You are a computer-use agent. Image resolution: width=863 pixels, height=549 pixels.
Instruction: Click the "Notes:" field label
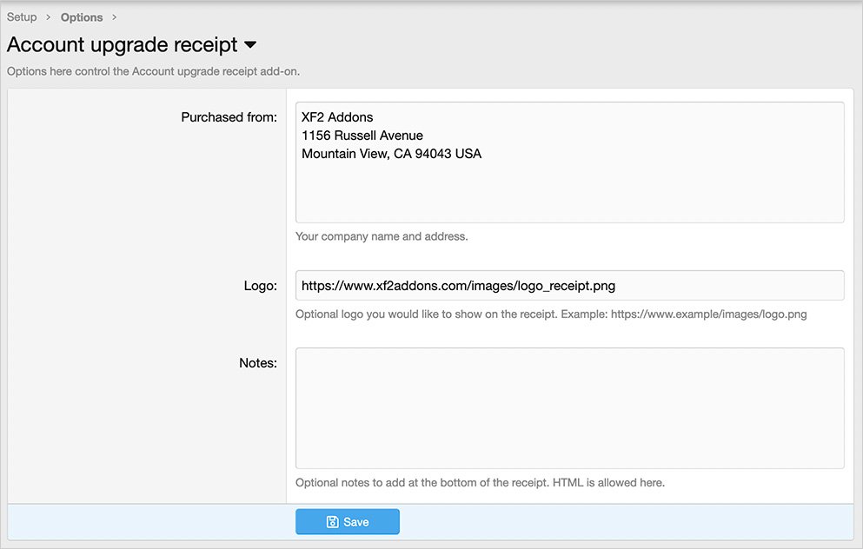coord(257,362)
